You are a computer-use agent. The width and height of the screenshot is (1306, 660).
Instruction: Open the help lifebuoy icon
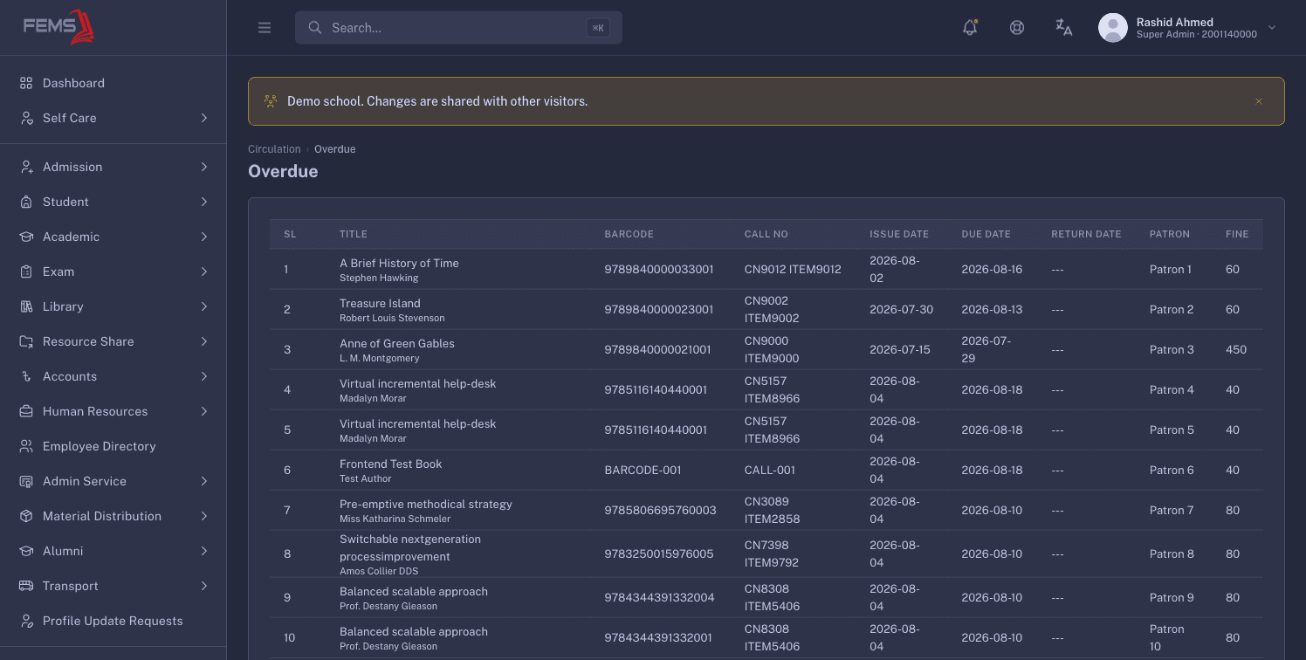(1017, 27)
